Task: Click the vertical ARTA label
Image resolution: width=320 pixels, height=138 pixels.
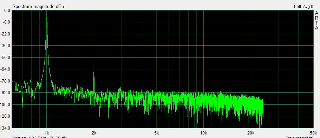Action: click(316, 20)
